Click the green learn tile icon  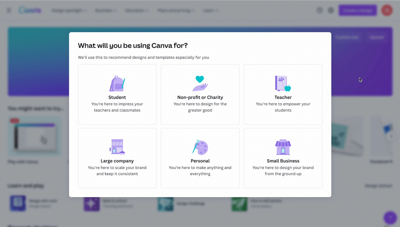tap(239, 203)
